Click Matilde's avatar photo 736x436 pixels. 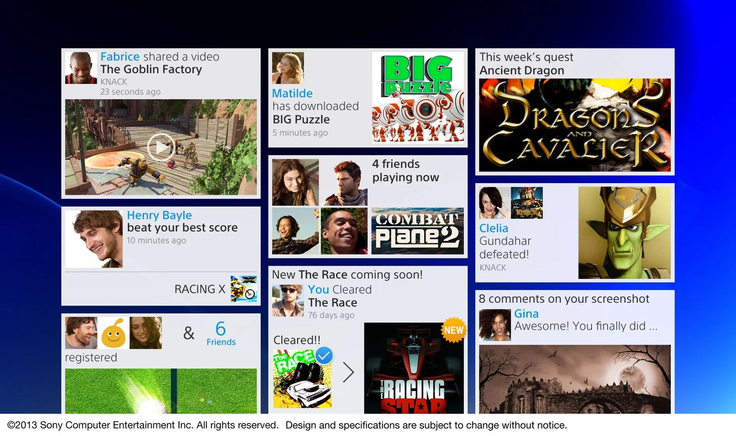pos(288,68)
